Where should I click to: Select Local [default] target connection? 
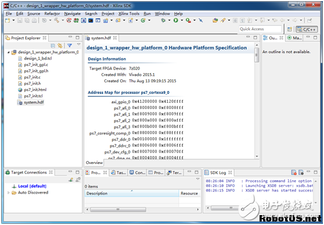click(x=32, y=186)
